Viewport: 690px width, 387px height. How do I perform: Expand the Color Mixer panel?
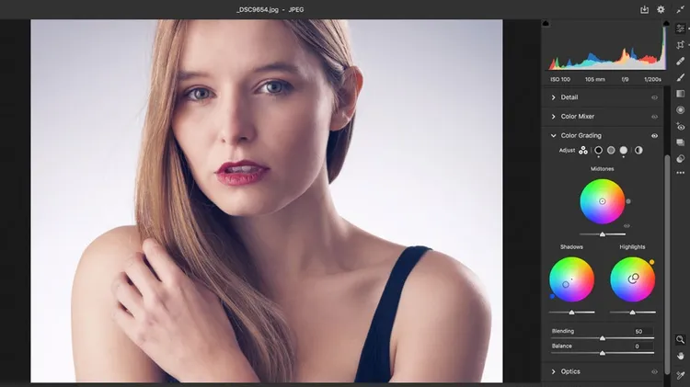coord(553,117)
